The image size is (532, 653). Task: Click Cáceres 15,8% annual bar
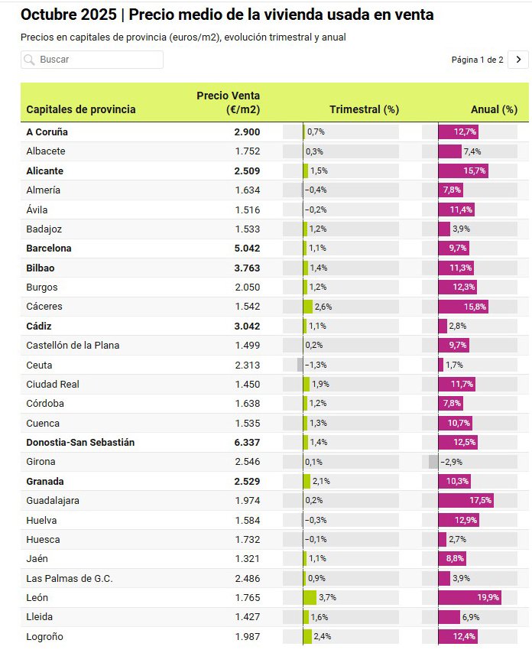(462, 307)
